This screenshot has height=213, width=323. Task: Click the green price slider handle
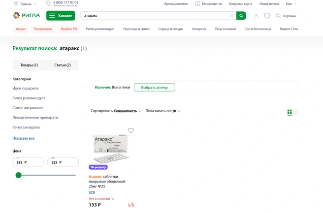[x=19, y=175]
